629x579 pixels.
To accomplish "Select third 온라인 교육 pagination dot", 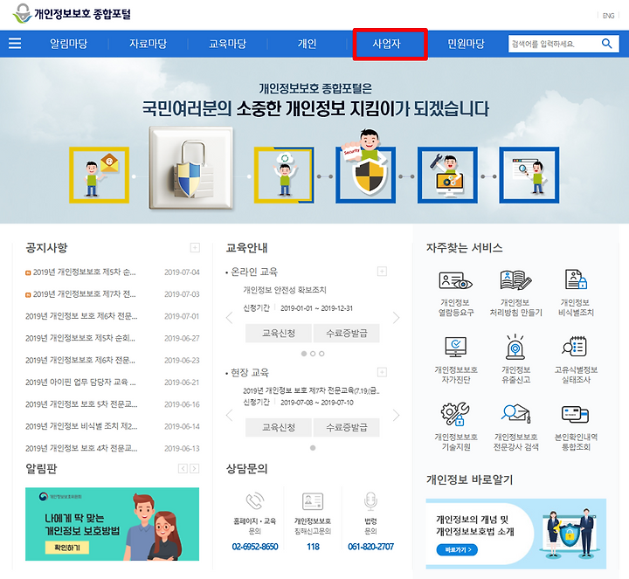I will pyautogui.click(x=321, y=354).
